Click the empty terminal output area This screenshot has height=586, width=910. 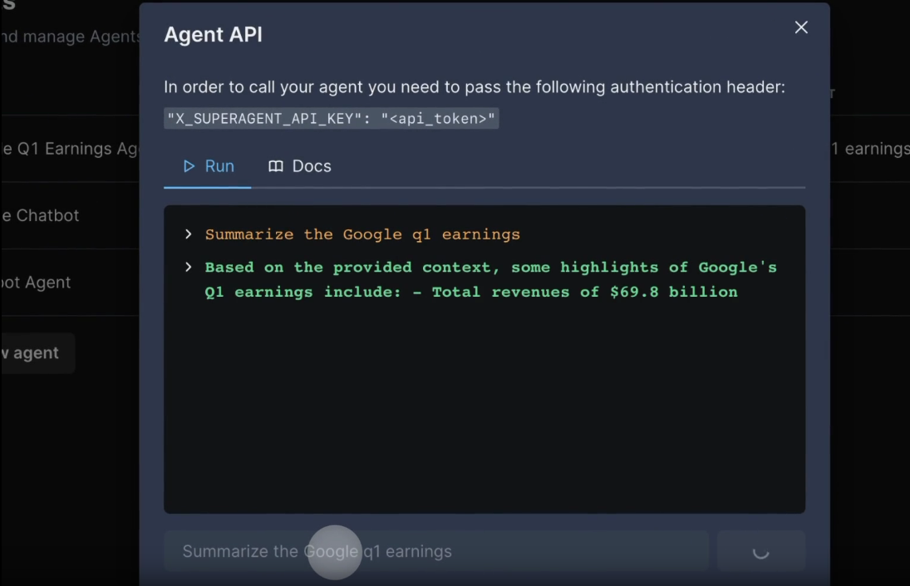click(484, 406)
